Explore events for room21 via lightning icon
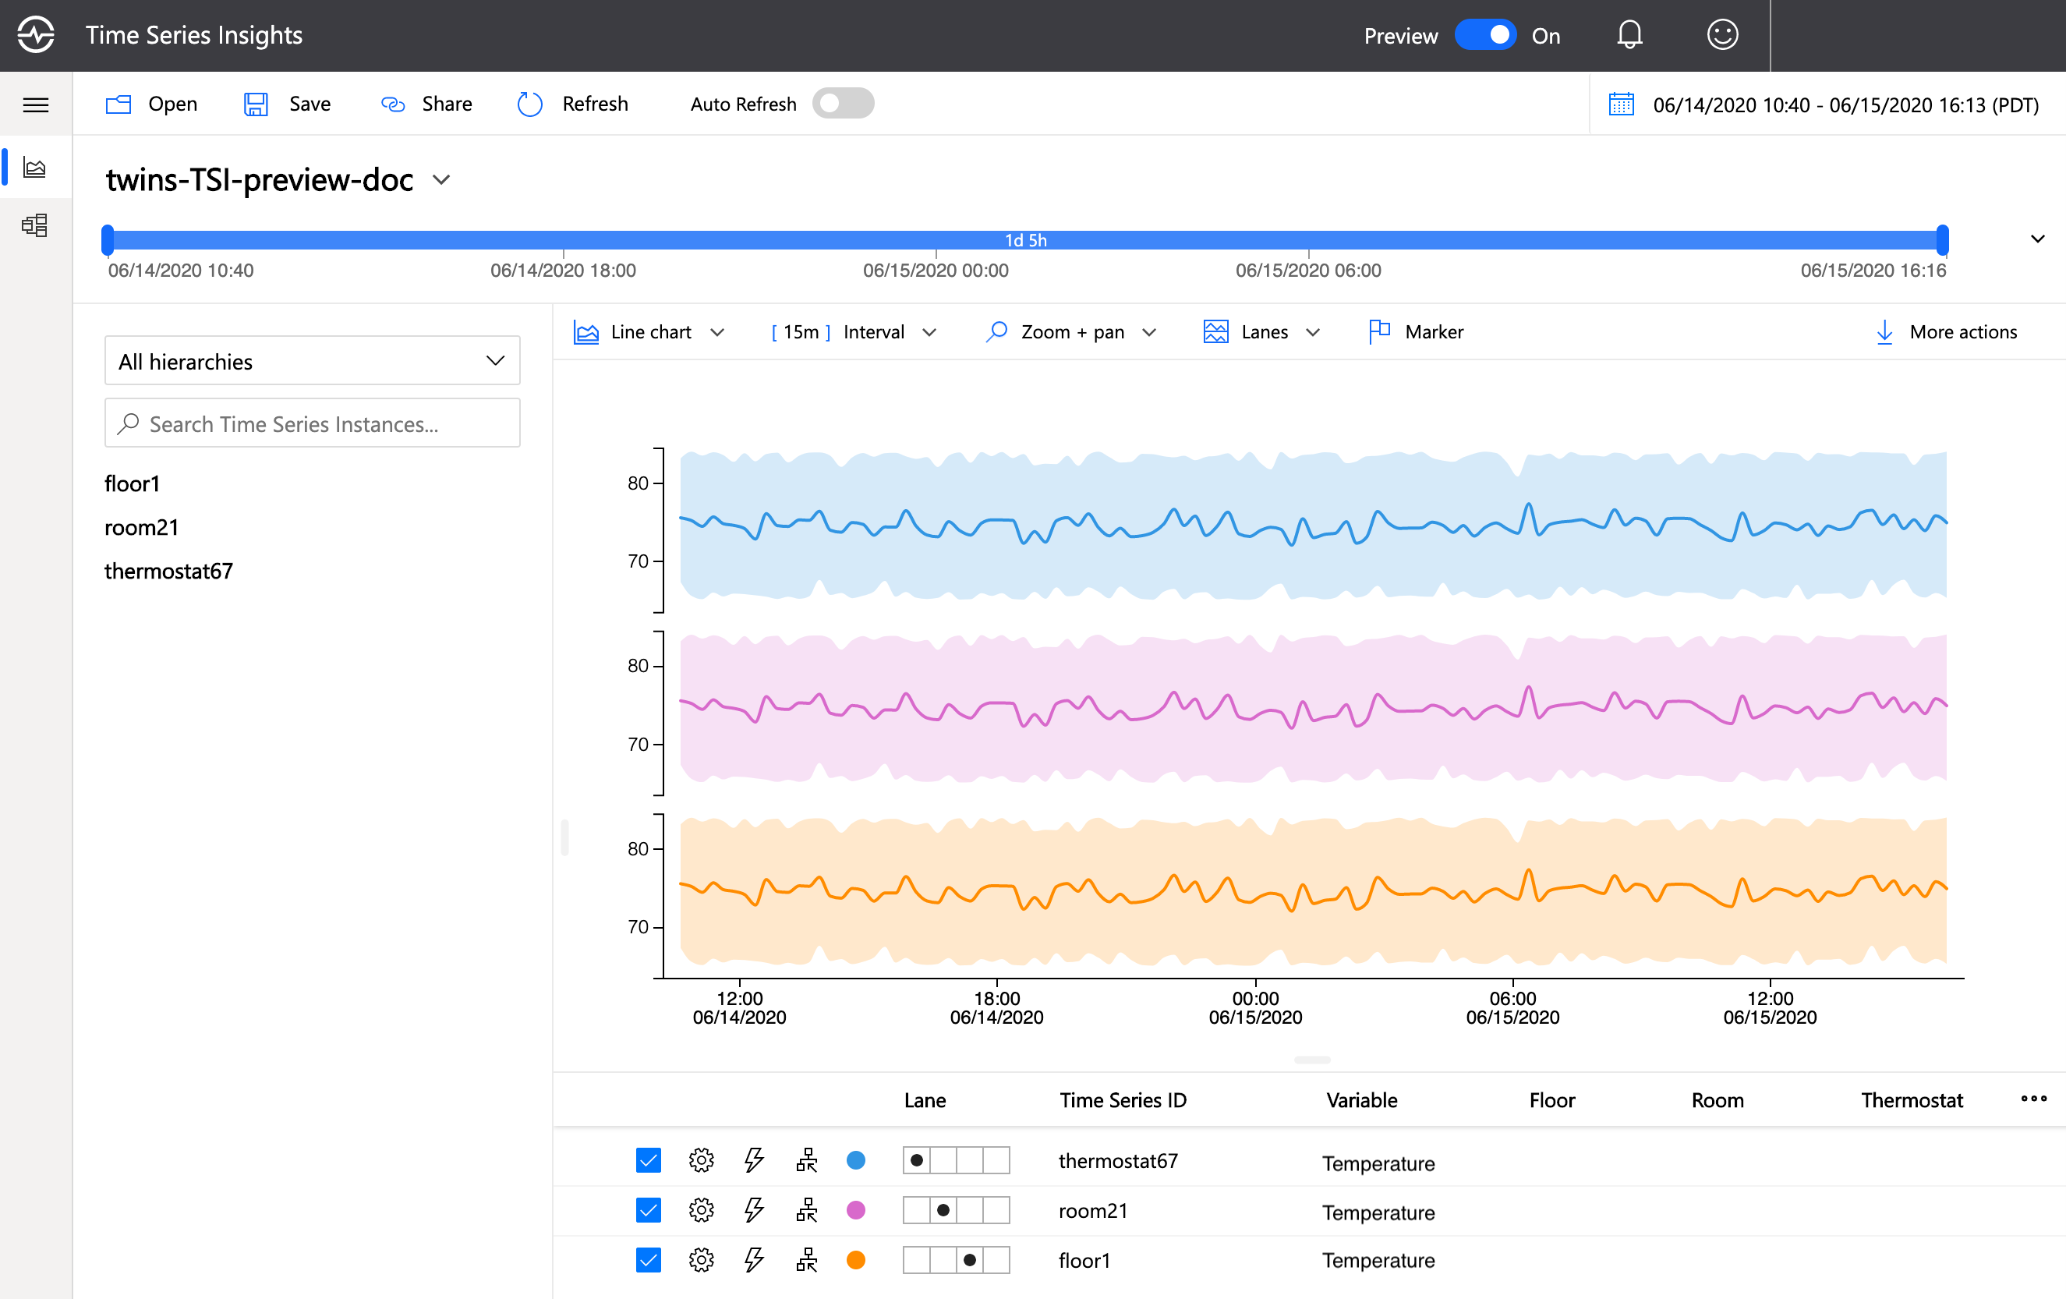This screenshot has height=1299, width=2066. coord(754,1211)
